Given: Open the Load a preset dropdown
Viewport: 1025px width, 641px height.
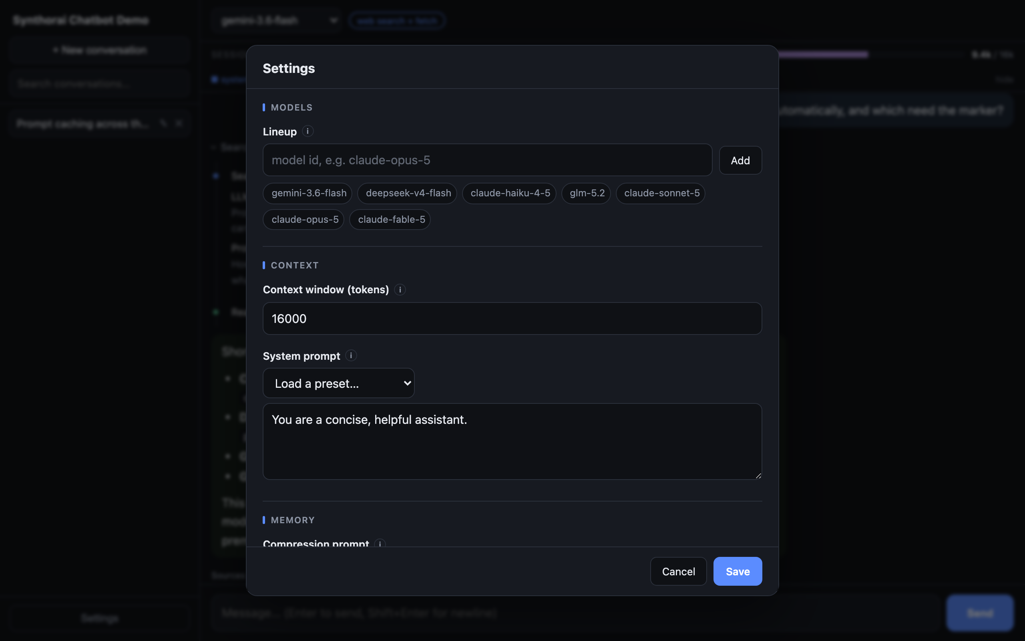Looking at the screenshot, I should coord(338,383).
